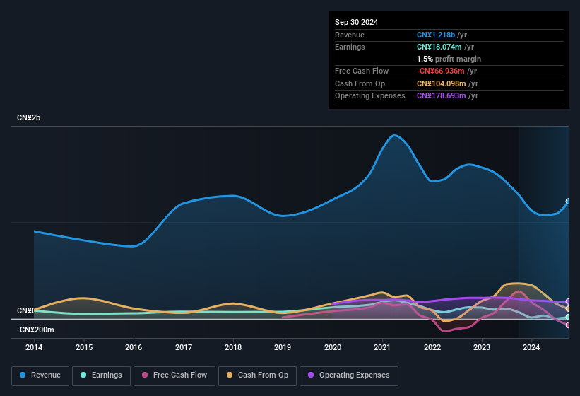
Task: Click the 2016 x-axis label
Action: (x=134, y=347)
